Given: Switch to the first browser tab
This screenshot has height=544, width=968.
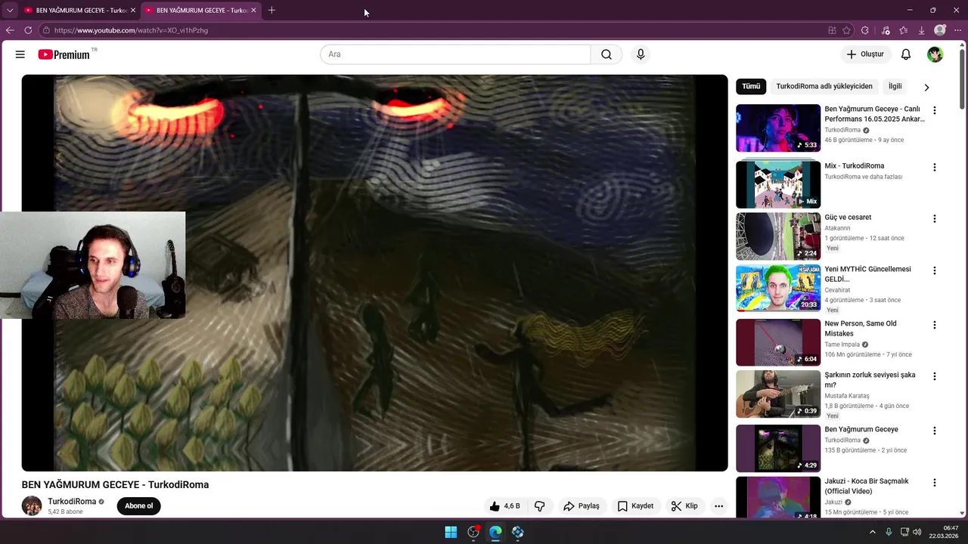Looking at the screenshot, I should 79,10.
